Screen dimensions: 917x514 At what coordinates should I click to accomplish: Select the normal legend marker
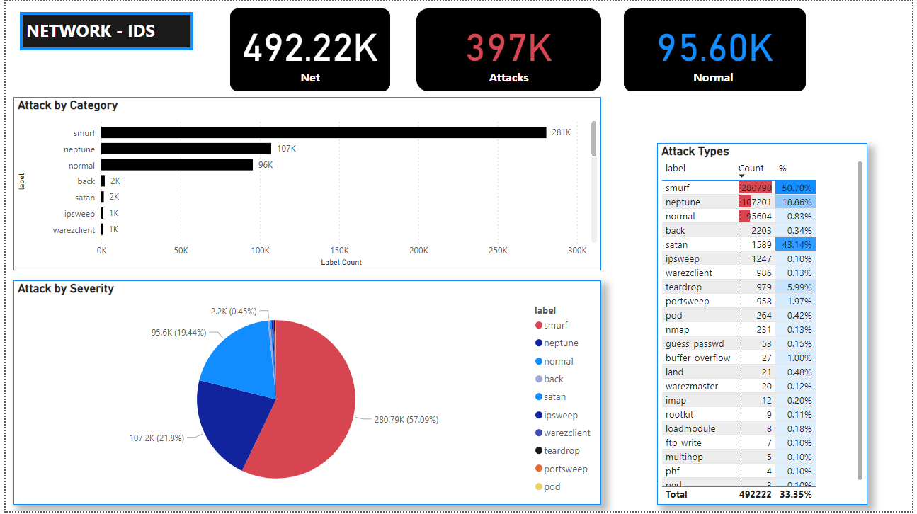tap(539, 362)
